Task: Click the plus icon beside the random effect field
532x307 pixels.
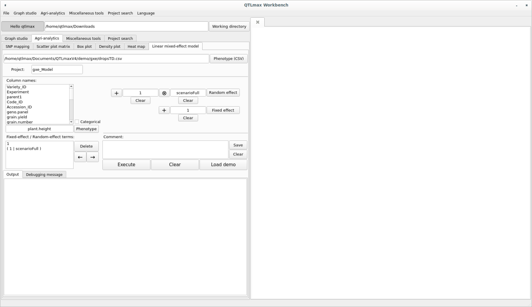Action: pos(116,93)
